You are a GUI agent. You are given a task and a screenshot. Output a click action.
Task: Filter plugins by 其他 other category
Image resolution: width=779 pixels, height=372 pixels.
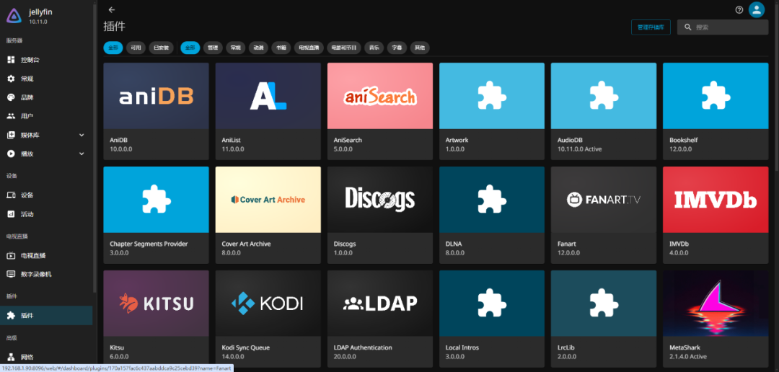point(420,48)
